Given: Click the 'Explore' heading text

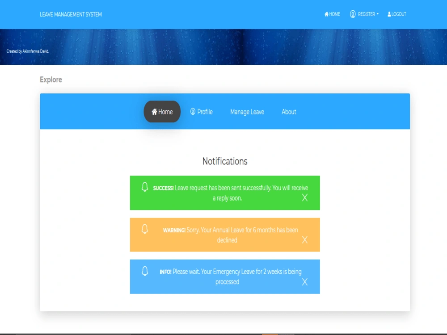Looking at the screenshot, I should click(x=51, y=80).
